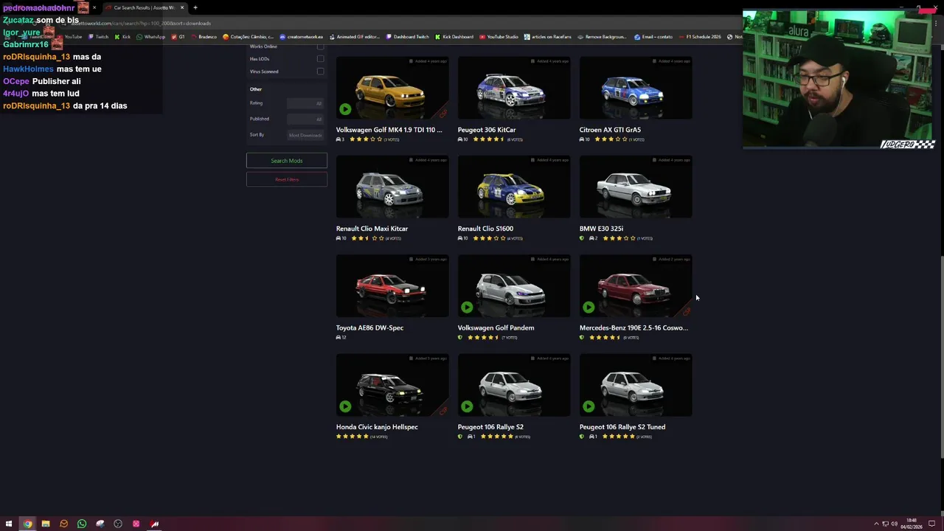The image size is (944, 531).
Task: Open WhatsApp from the Windows taskbar
Action: [x=82, y=524]
